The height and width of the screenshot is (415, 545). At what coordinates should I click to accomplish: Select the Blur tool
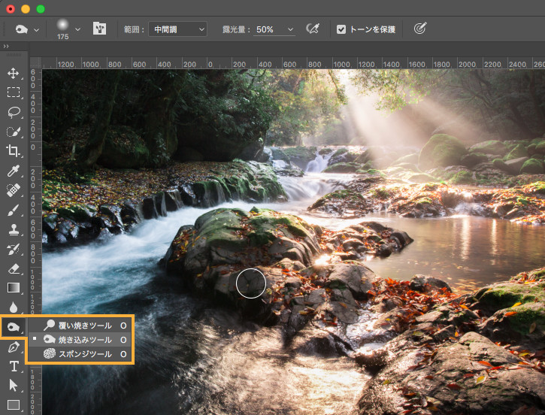(x=14, y=307)
